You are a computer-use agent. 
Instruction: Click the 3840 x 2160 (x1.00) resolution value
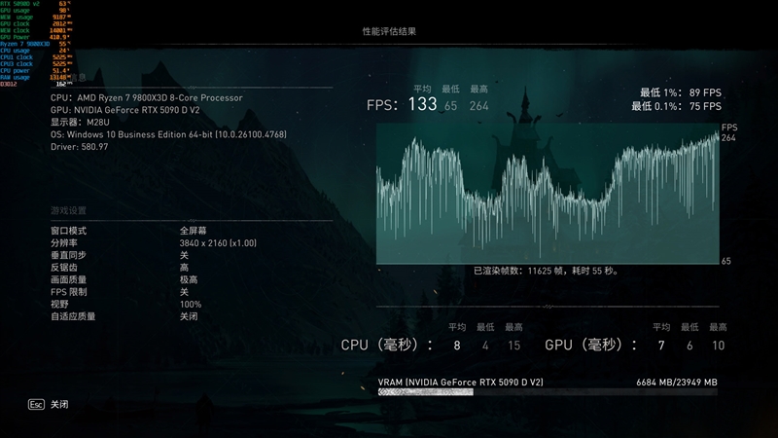218,242
